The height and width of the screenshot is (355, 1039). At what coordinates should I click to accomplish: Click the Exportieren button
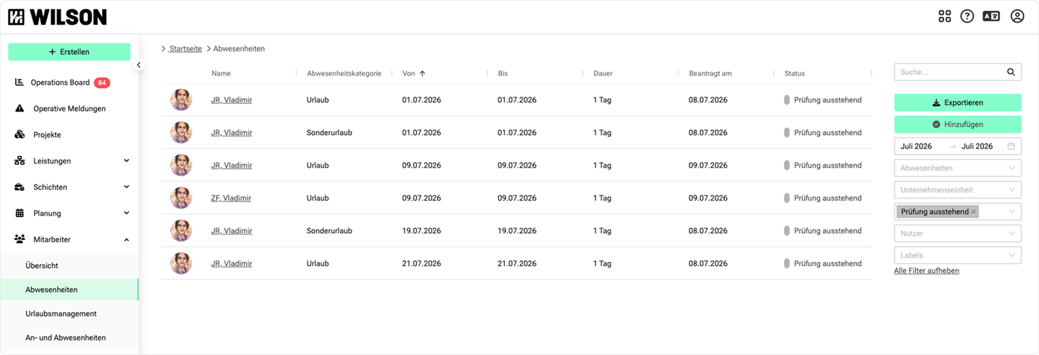click(957, 103)
